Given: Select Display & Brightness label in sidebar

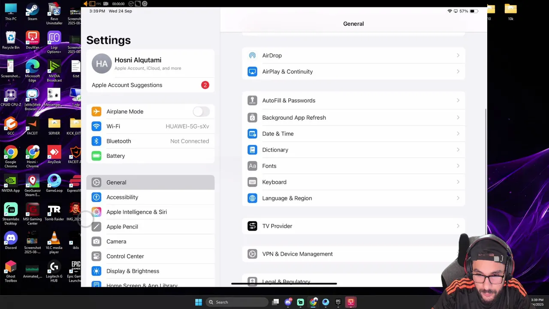Looking at the screenshot, I should (x=133, y=271).
